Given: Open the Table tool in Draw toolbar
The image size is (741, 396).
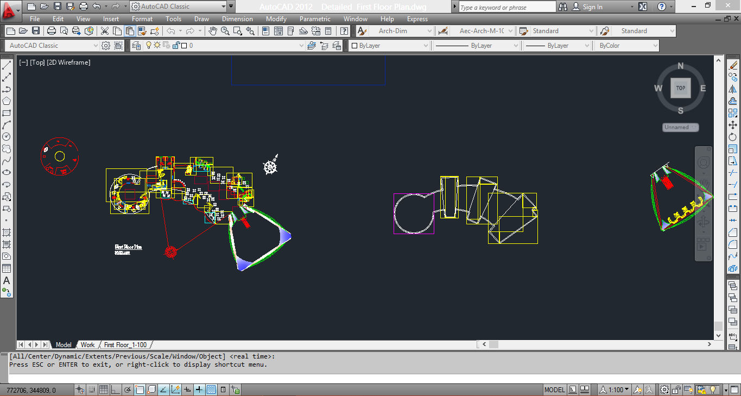Looking at the screenshot, I should pos(7,268).
